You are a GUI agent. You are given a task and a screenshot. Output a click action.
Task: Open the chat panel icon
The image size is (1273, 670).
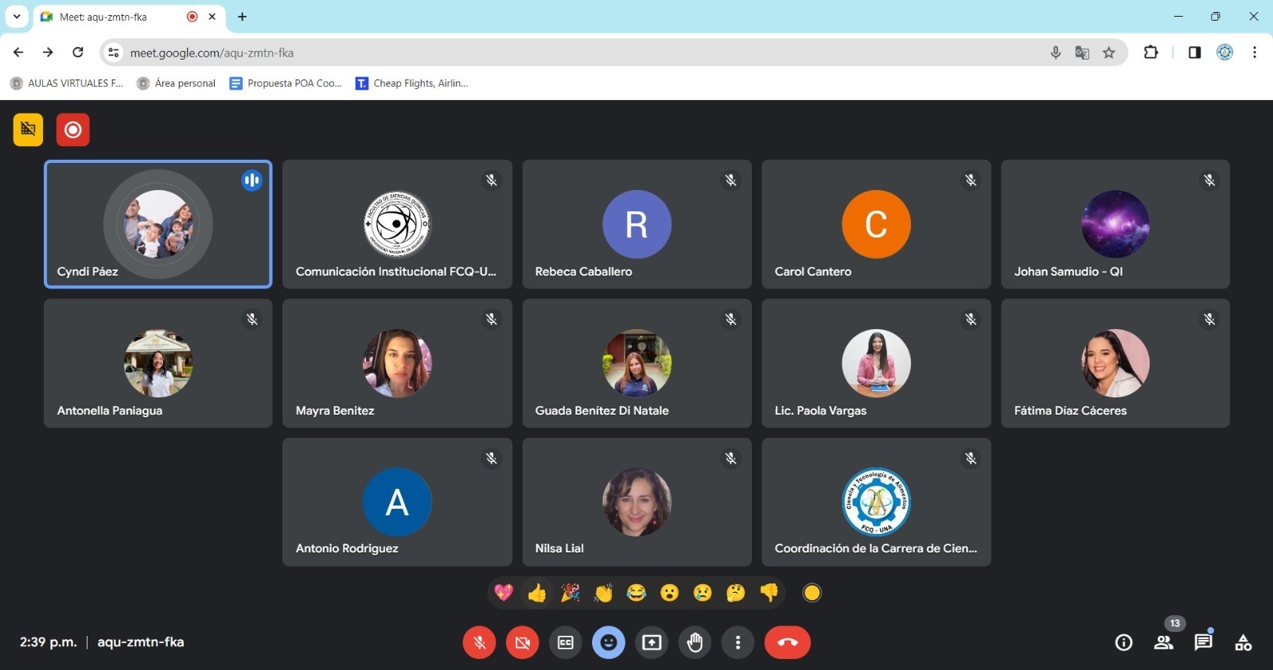tap(1203, 642)
